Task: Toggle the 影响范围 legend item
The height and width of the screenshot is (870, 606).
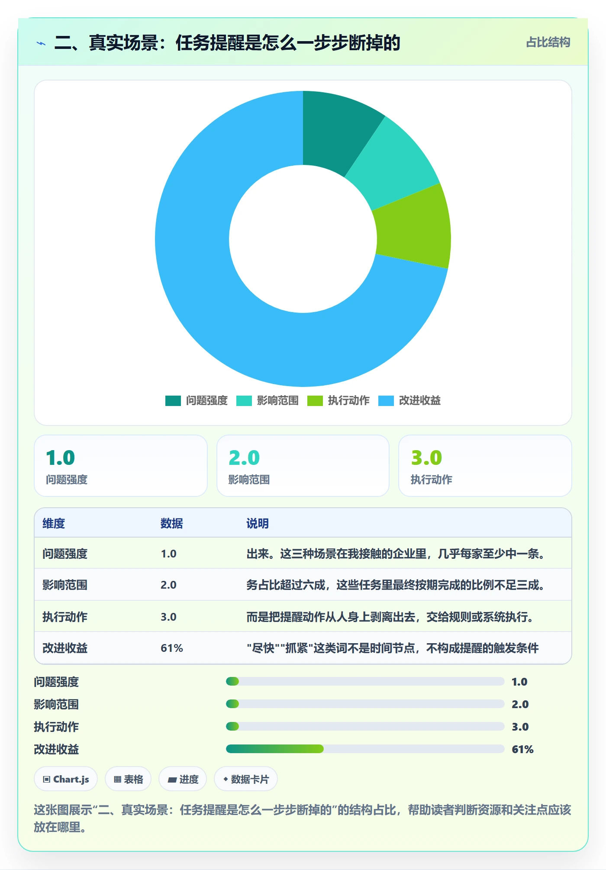Action: (x=268, y=401)
